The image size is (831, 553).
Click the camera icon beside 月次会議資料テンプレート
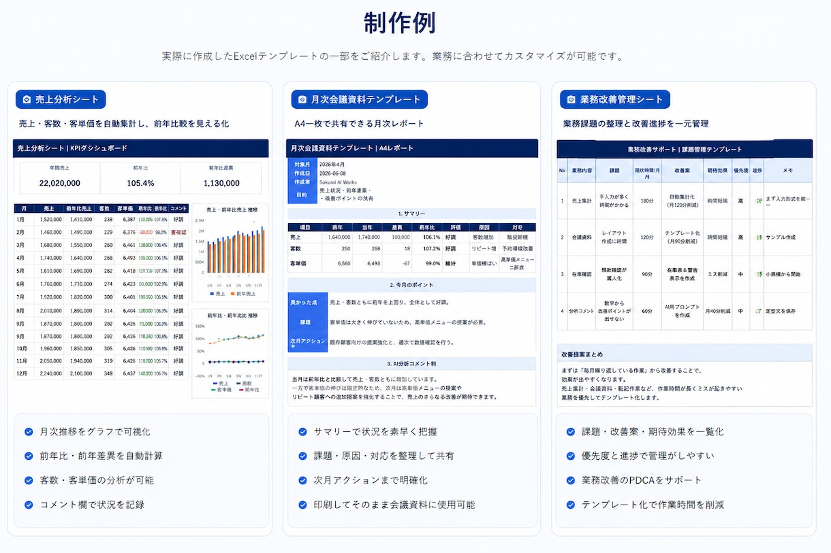point(302,99)
